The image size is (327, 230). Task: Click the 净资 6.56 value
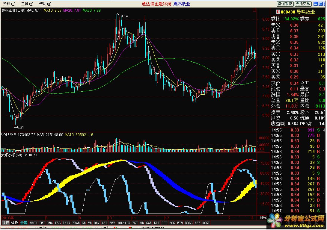click(294, 118)
